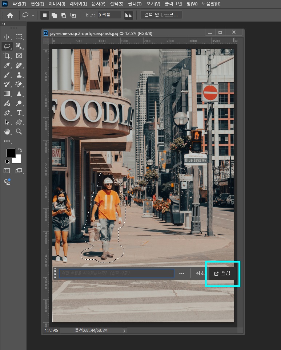The height and width of the screenshot is (350, 281).
Task: Open the 레이어(L) menu
Action: (78, 4)
